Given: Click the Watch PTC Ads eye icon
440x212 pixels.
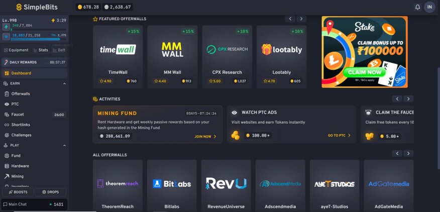Looking at the screenshot, I should click(234, 113).
